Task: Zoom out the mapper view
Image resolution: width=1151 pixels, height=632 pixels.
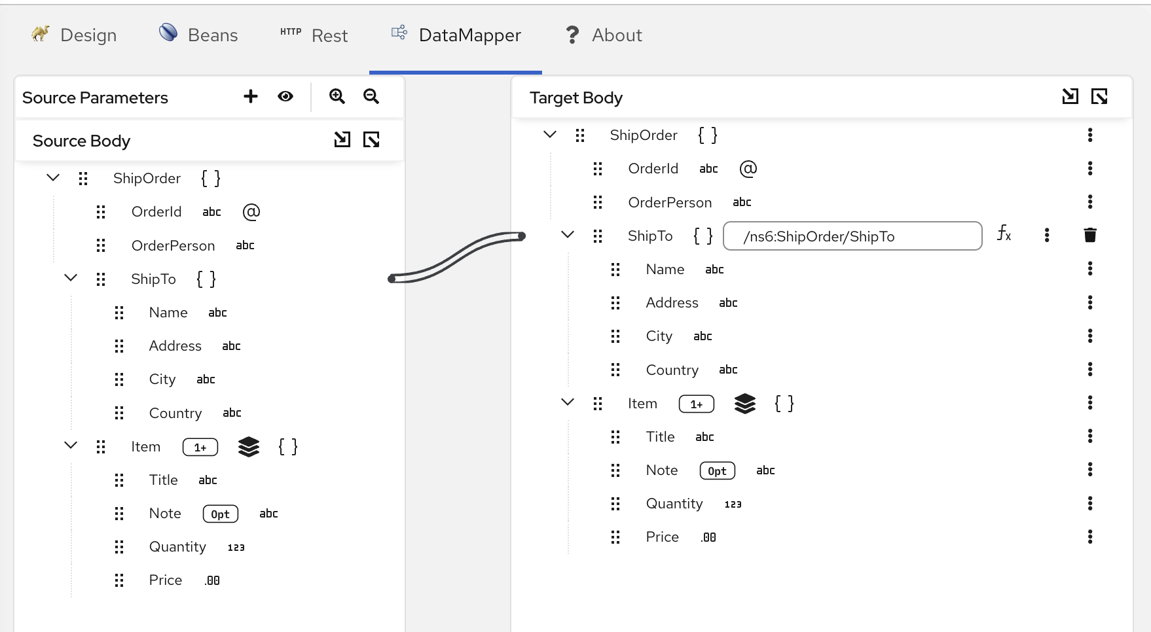Action: tap(371, 96)
